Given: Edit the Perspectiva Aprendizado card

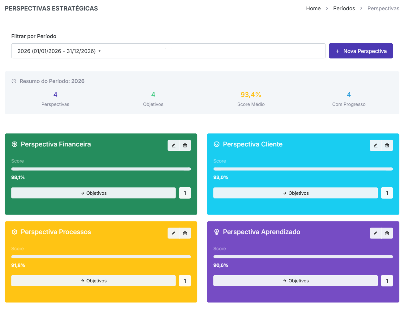Looking at the screenshot, I should (376, 233).
